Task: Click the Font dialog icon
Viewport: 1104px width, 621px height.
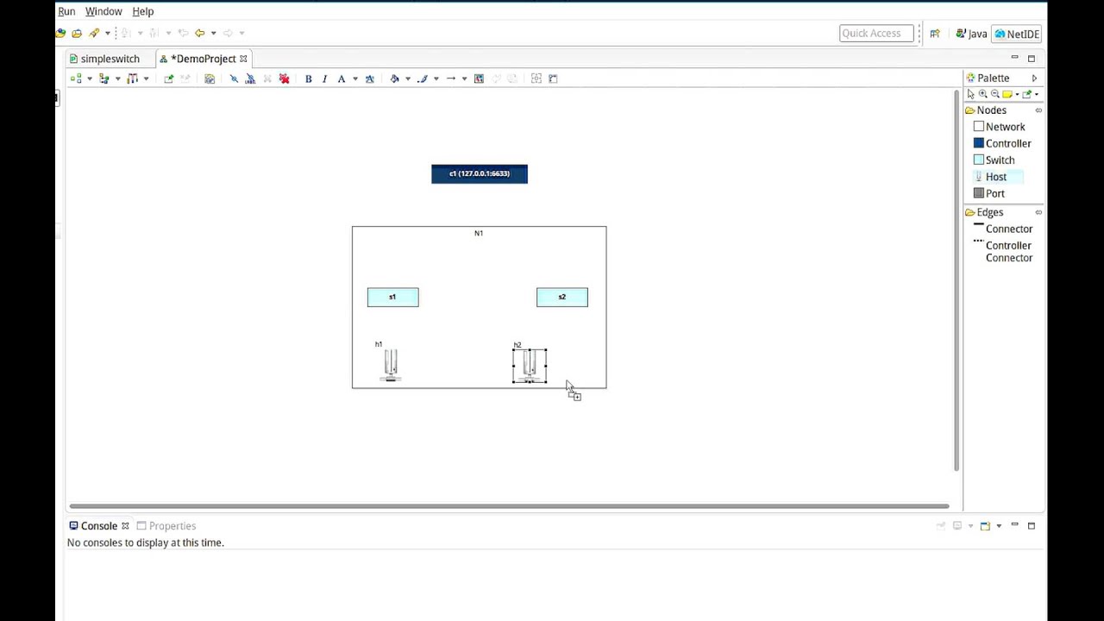Action: coord(370,78)
